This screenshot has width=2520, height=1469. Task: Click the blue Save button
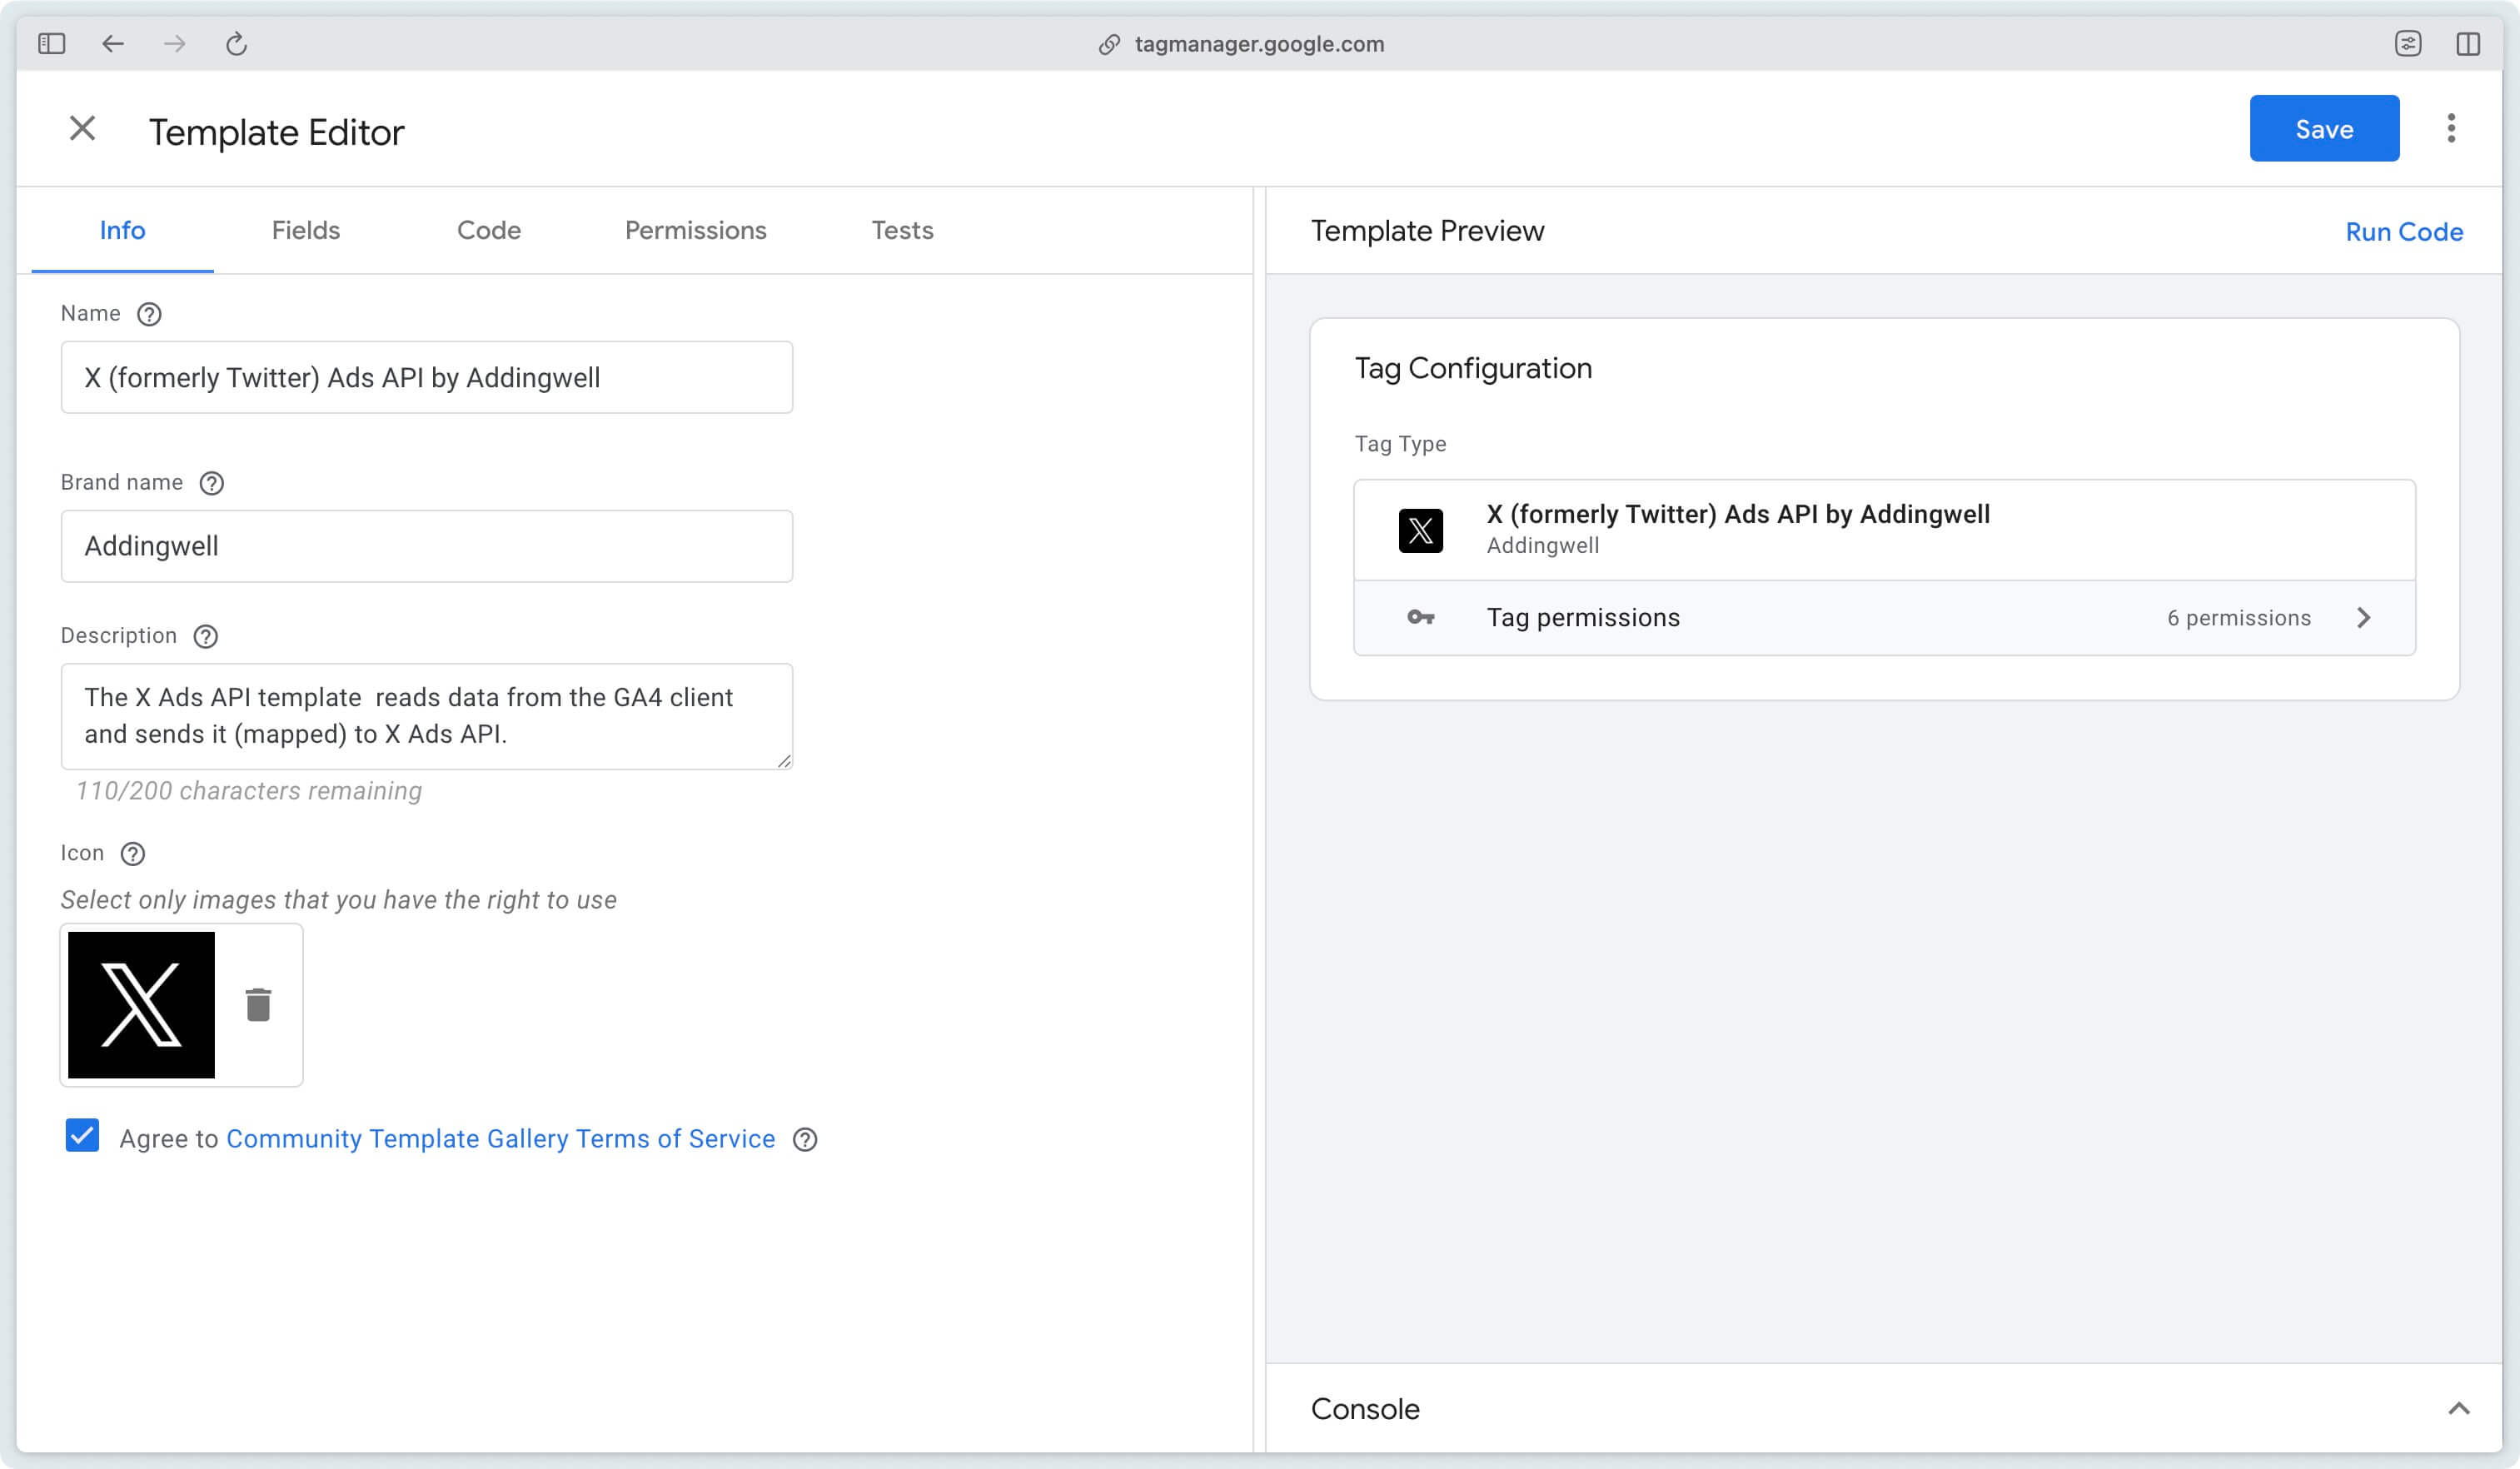coord(2324,128)
